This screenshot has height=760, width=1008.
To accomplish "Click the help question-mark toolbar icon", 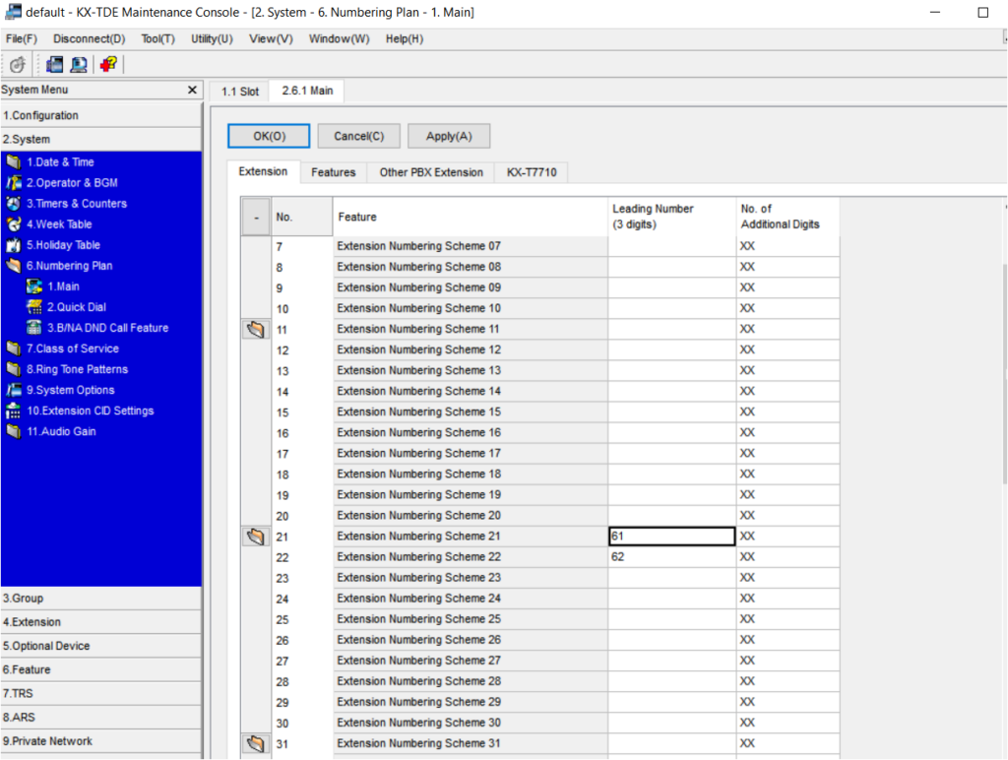I will (x=107, y=64).
